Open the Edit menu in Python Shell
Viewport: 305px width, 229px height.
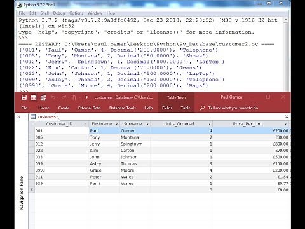[x=32, y=13]
